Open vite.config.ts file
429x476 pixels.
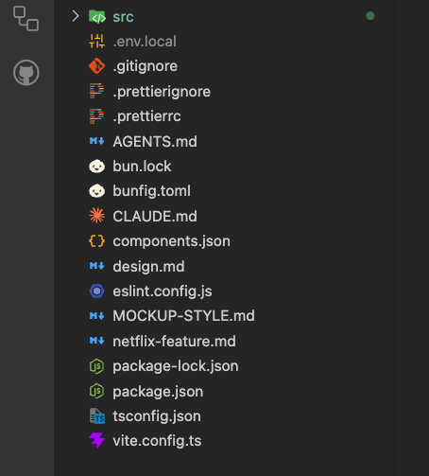click(x=157, y=441)
